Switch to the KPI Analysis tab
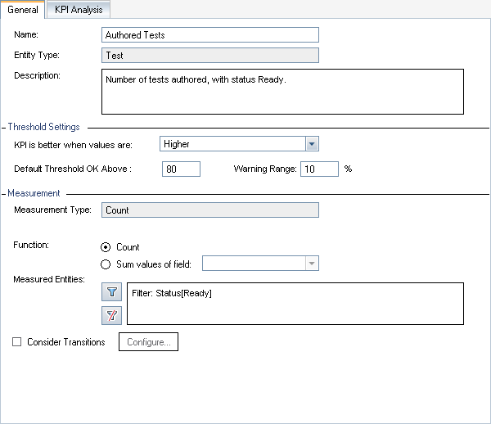This screenshot has width=491, height=424. pos(79,10)
